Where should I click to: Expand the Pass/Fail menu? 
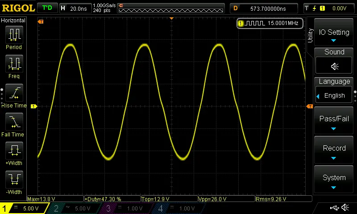[x=334, y=121]
